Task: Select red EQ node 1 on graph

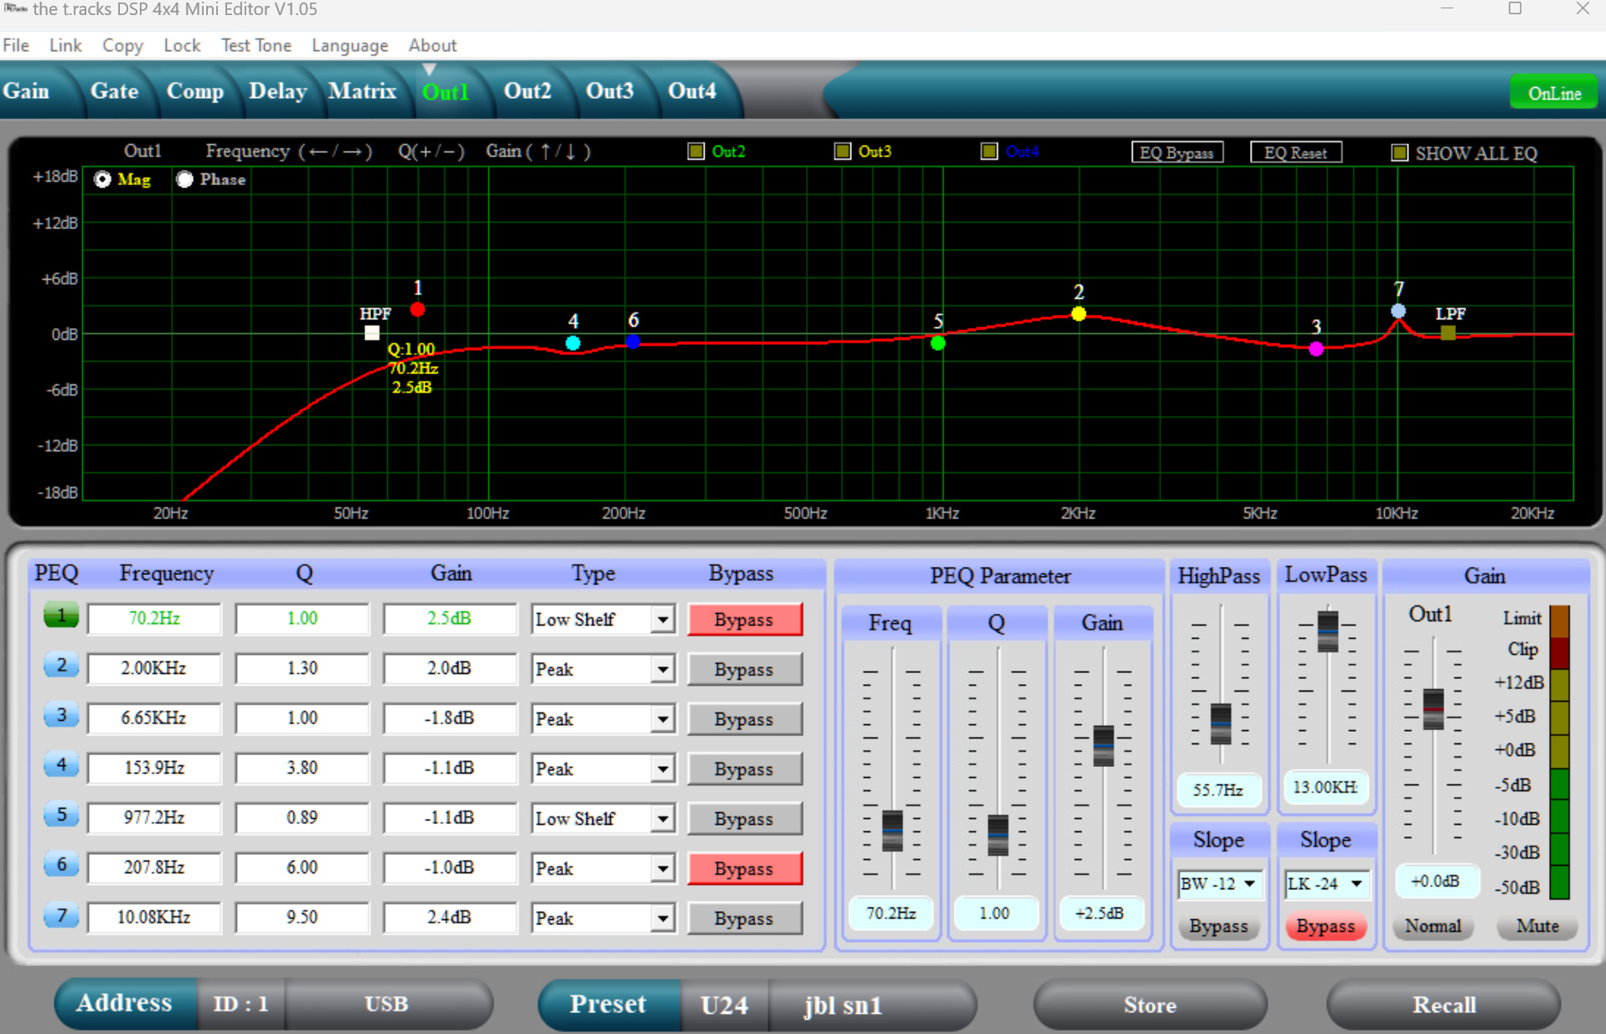Action: [x=417, y=310]
